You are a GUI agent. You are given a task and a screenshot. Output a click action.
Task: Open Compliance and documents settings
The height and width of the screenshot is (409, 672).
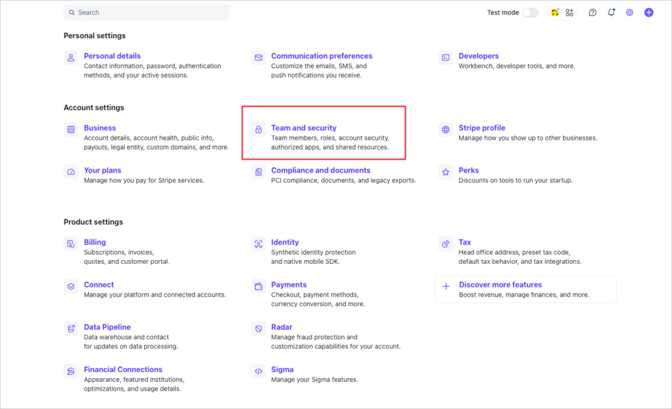tap(320, 170)
